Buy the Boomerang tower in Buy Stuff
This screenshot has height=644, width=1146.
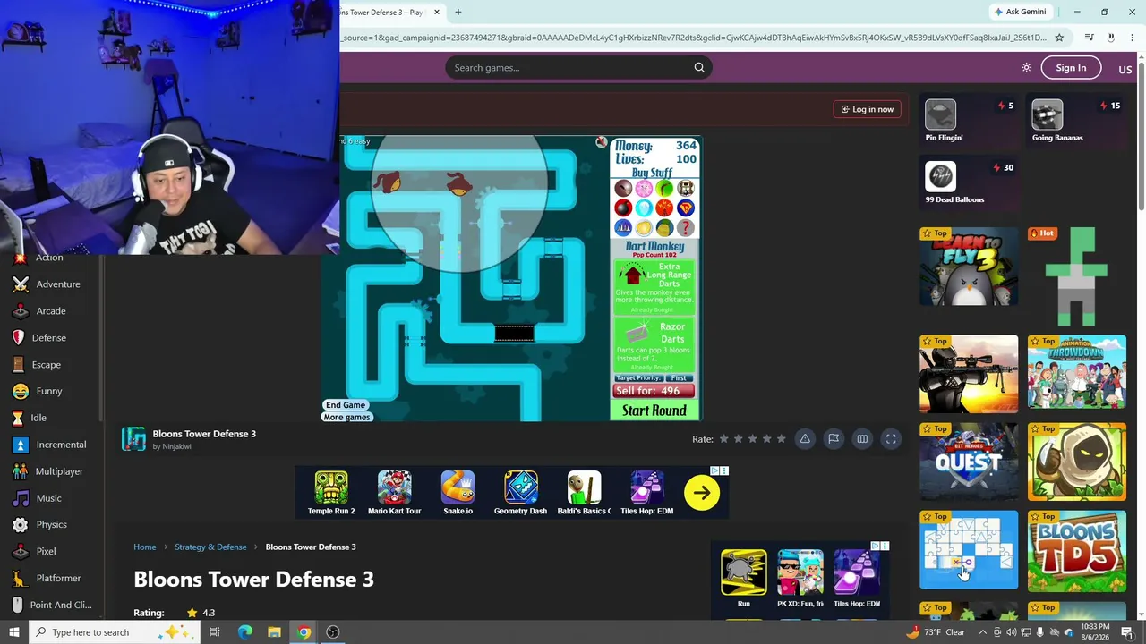(664, 188)
